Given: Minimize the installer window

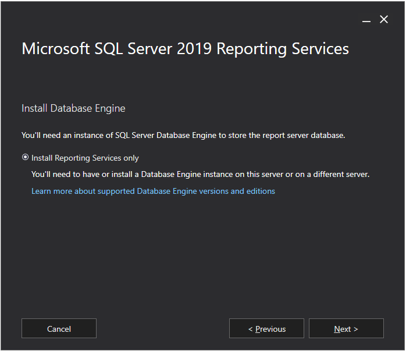Looking at the screenshot, I should coord(366,20).
